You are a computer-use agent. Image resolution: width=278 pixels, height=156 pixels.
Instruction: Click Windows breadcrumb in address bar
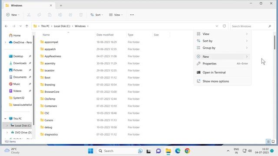80,26
